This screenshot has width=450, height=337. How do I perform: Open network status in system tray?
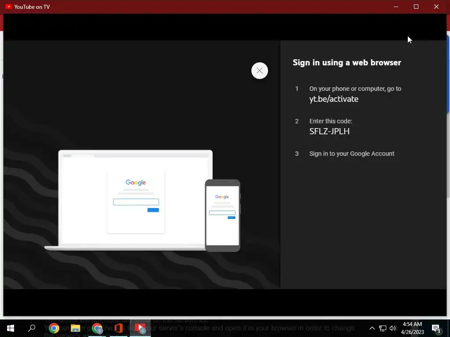click(x=383, y=328)
